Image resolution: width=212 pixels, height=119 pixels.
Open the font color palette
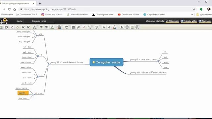point(115,27)
